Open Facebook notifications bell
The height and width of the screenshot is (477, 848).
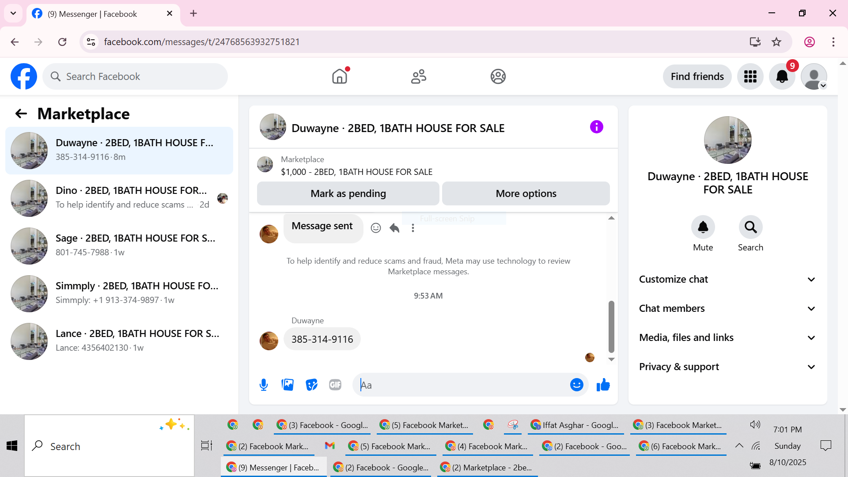[x=782, y=76]
